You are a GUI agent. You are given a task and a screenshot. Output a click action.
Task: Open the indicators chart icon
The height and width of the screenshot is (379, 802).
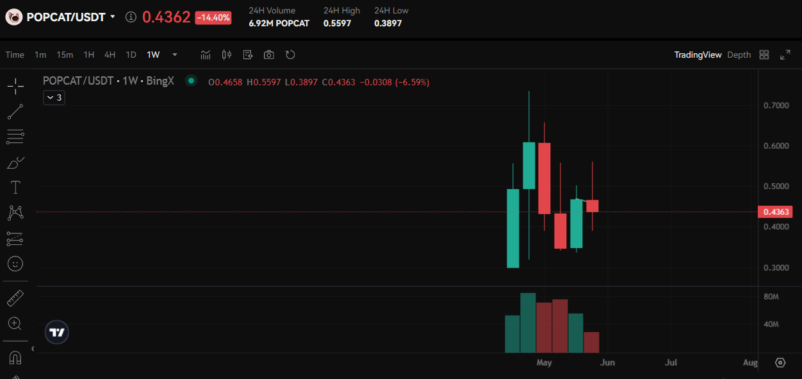(206, 55)
